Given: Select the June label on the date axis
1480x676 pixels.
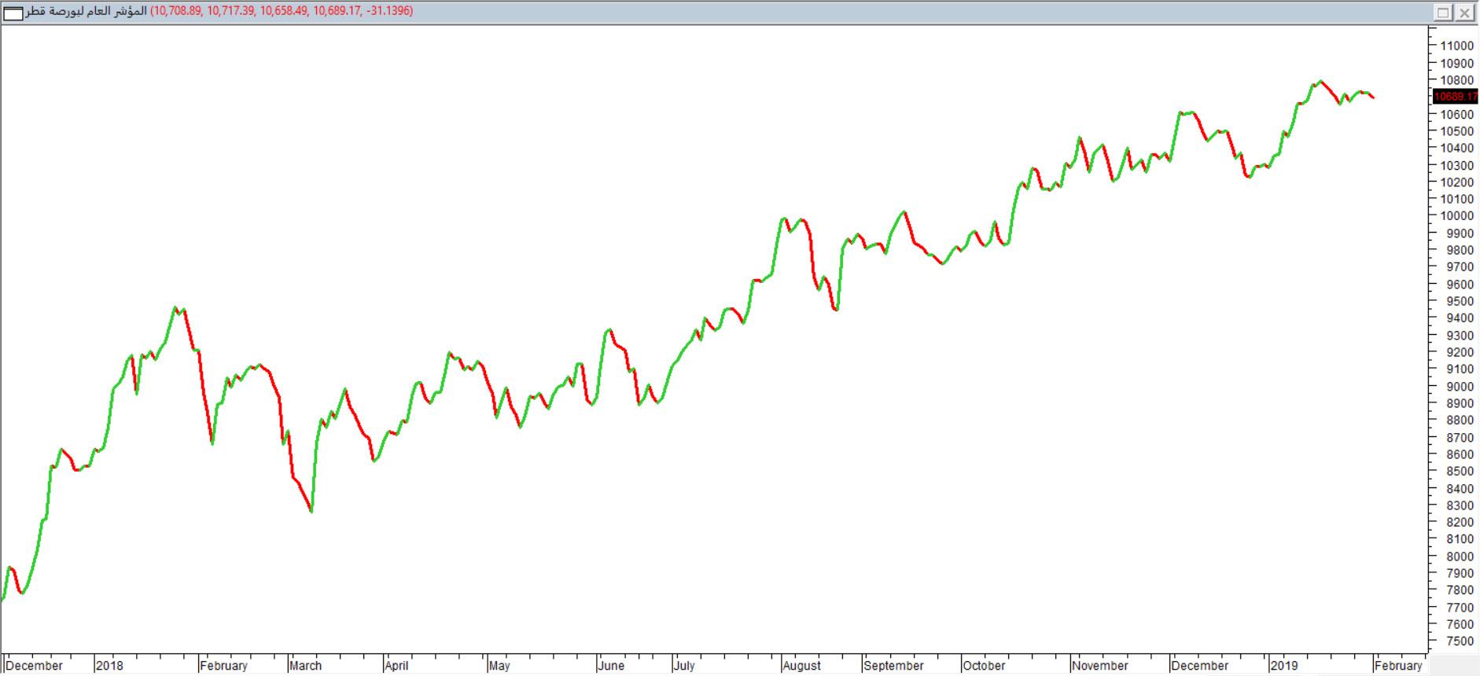Looking at the screenshot, I should [611, 666].
